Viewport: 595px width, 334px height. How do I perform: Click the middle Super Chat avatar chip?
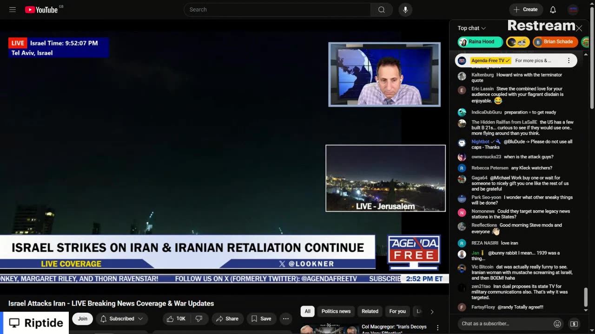tap(518, 42)
